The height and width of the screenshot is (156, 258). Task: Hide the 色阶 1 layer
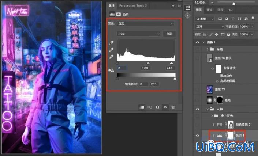point(198,136)
